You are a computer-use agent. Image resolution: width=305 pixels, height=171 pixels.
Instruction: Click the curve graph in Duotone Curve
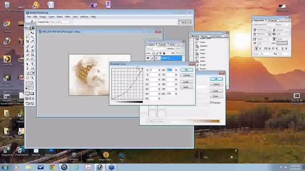[127, 84]
